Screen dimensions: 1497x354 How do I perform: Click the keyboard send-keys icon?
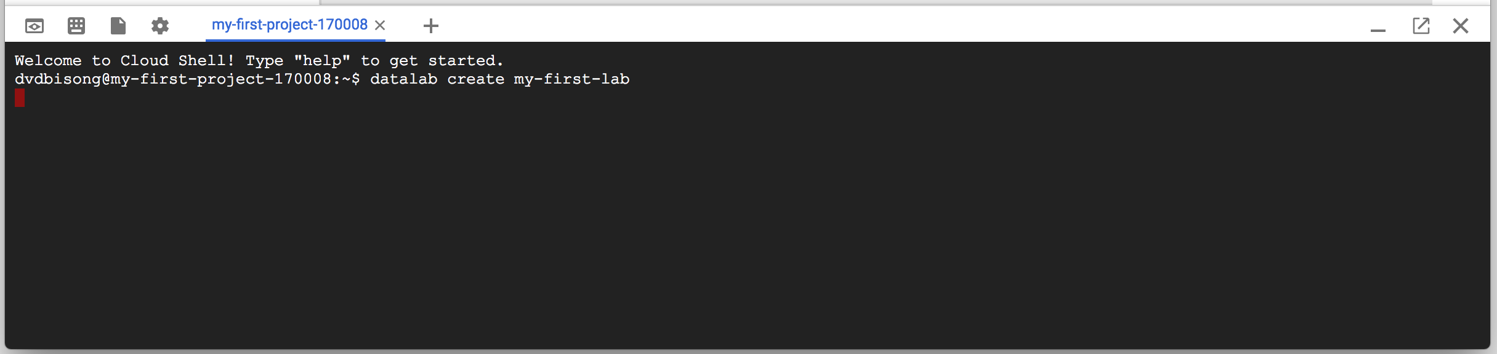click(x=76, y=26)
